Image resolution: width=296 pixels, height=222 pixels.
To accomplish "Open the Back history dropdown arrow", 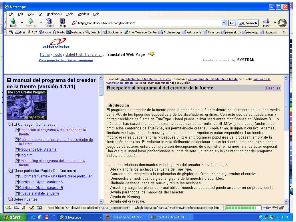I will (x=22, y=23).
